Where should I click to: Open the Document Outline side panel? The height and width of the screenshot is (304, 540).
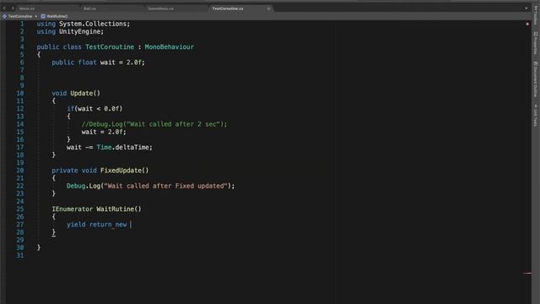pyautogui.click(x=536, y=79)
